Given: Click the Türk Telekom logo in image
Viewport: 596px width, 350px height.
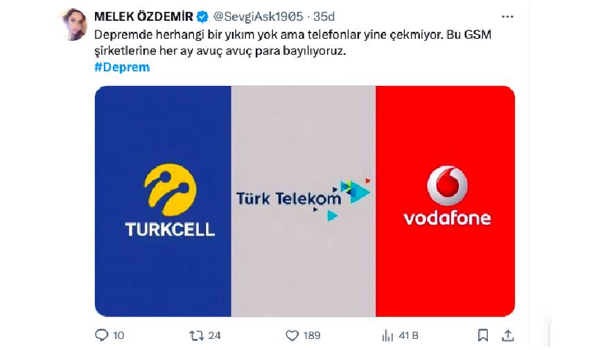Looking at the screenshot, I should click(303, 199).
